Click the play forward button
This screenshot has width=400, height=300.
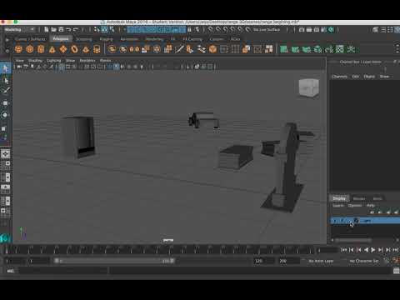pyautogui.click(x=373, y=250)
